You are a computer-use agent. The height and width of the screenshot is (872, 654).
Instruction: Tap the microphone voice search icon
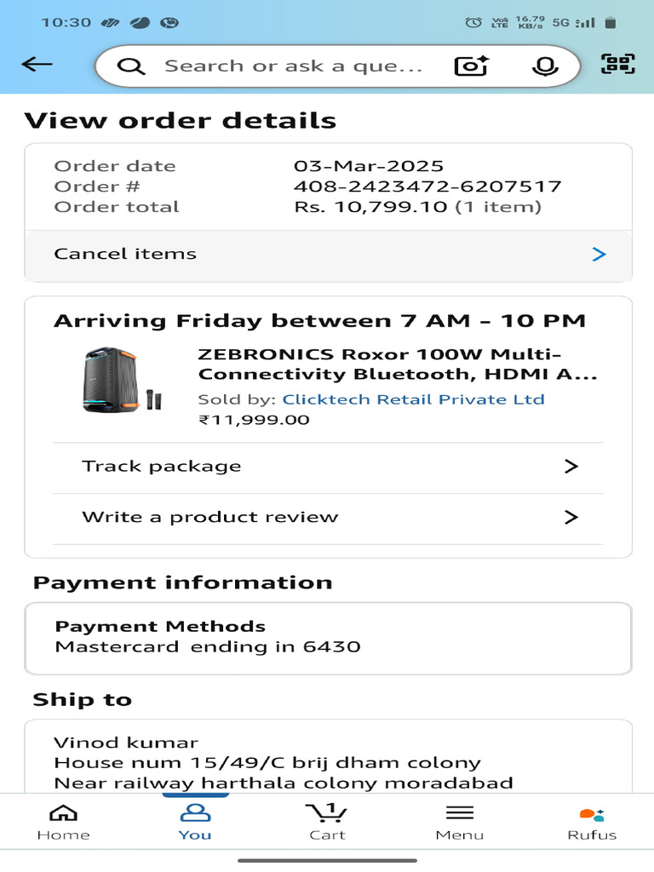(544, 66)
